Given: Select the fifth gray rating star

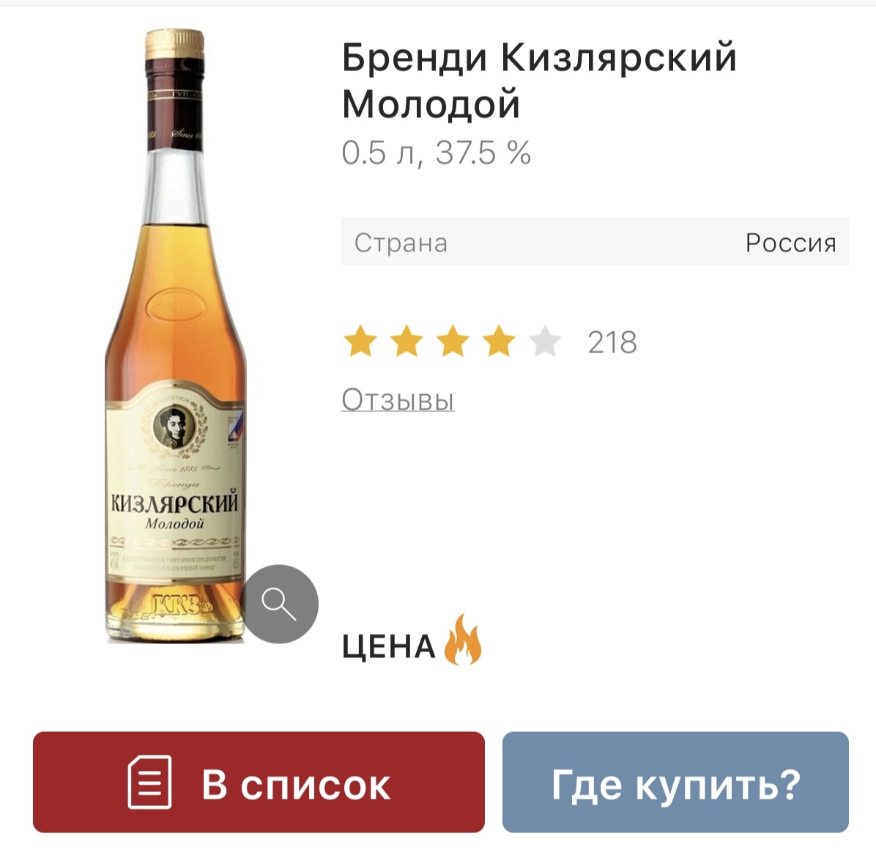Looking at the screenshot, I should point(545,341).
